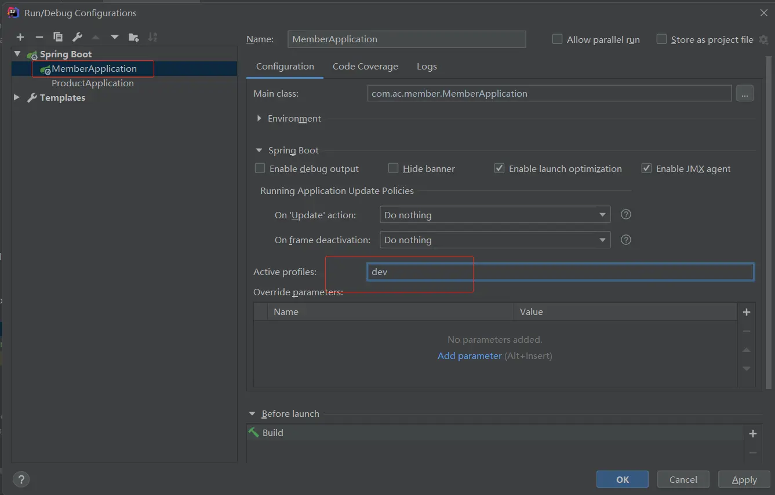Open the dialog help button
The height and width of the screenshot is (495, 775).
click(x=21, y=479)
